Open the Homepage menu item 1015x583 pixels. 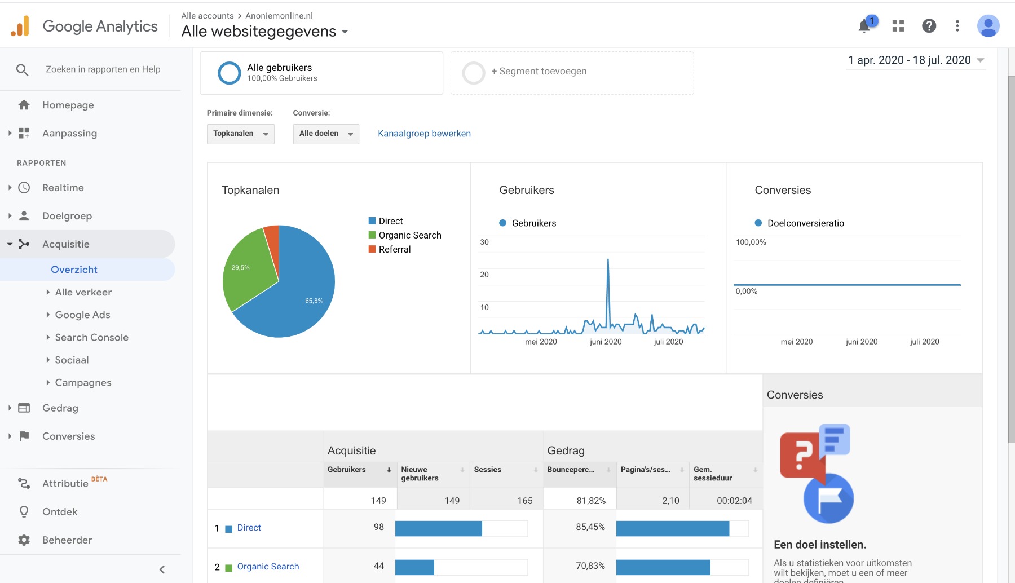click(68, 105)
